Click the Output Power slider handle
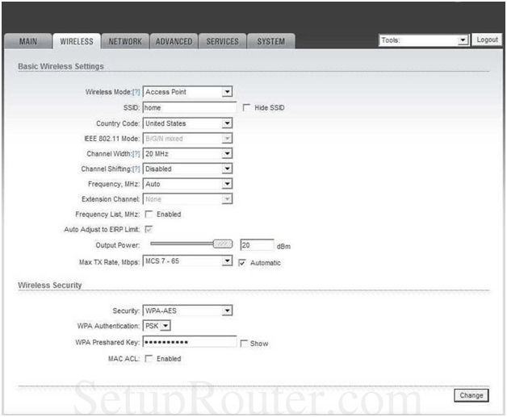This screenshot has width=507, height=417. [223, 244]
